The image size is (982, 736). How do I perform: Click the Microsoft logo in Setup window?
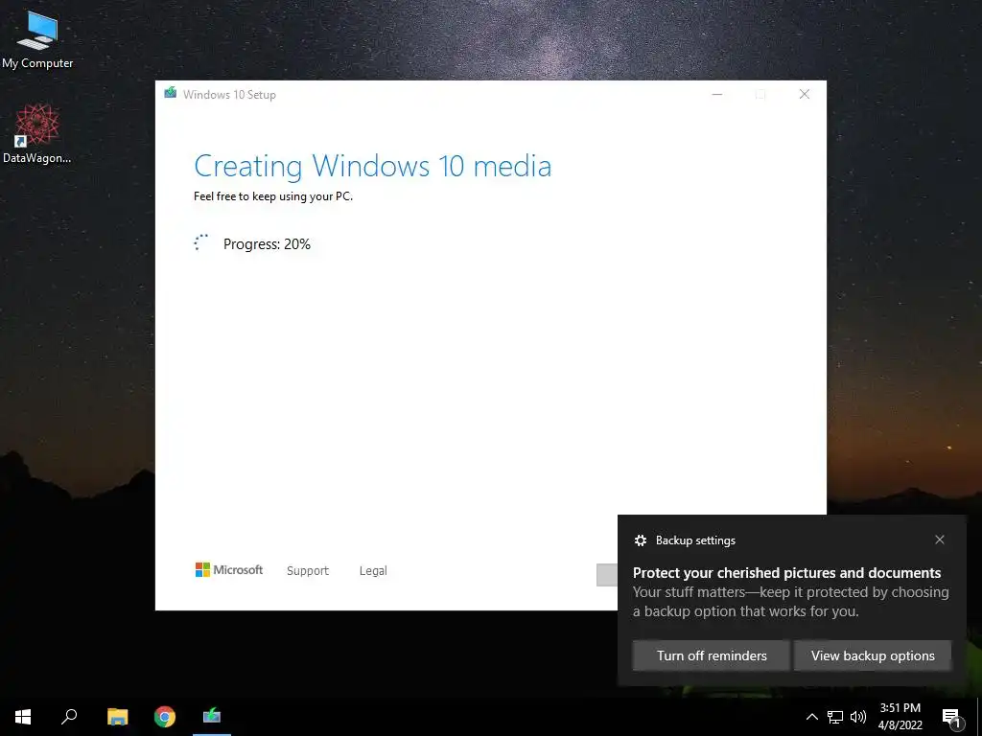click(x=229, y=569)
